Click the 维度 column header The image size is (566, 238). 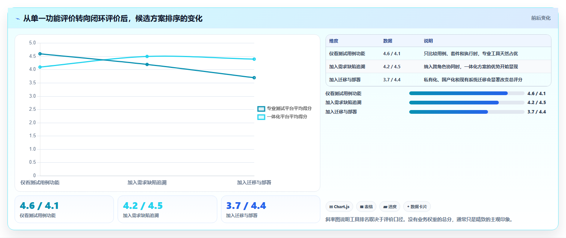(334, 41)
